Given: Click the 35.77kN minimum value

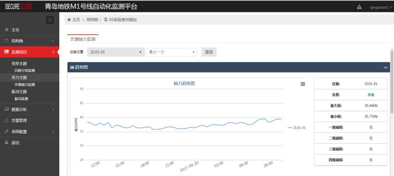Looking at the screenshot, I should [x=371, y=116].
